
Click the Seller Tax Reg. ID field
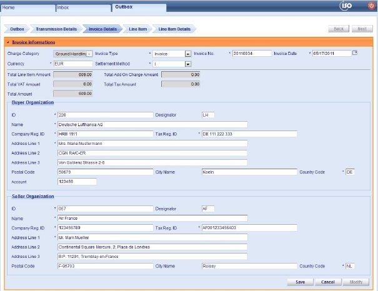coord(249,228)
